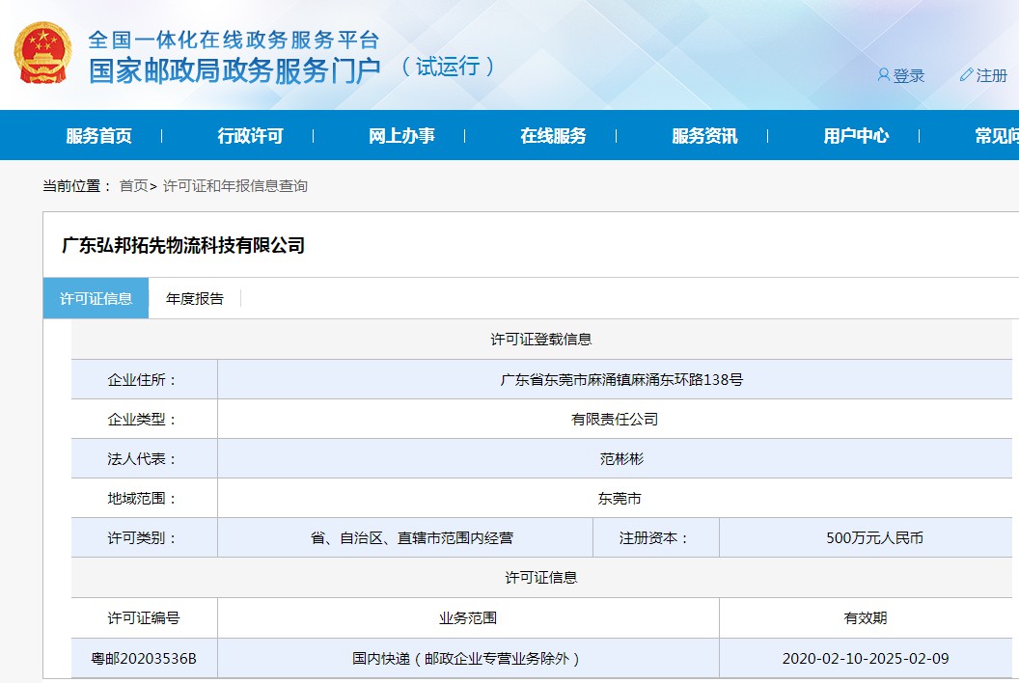Image resolution: width=1019 pixels, height=683 pixels.
Task: Click 许可证和年报信息查询 breadcrumb
Action: point(235,186)
